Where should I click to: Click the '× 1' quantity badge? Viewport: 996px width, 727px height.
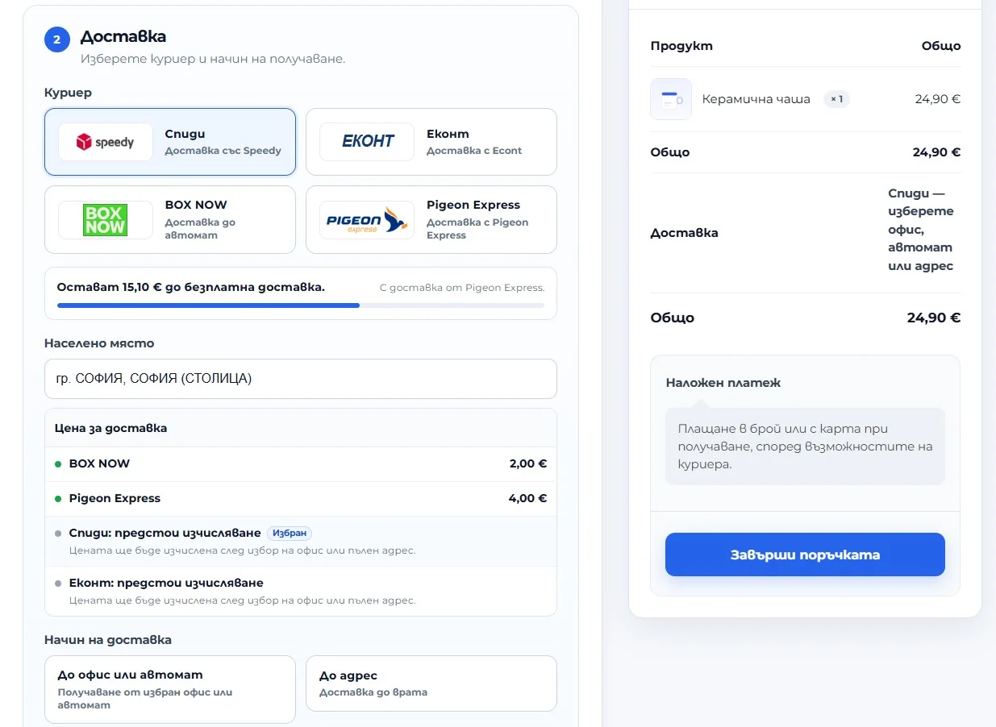click(x=836, y=99)
